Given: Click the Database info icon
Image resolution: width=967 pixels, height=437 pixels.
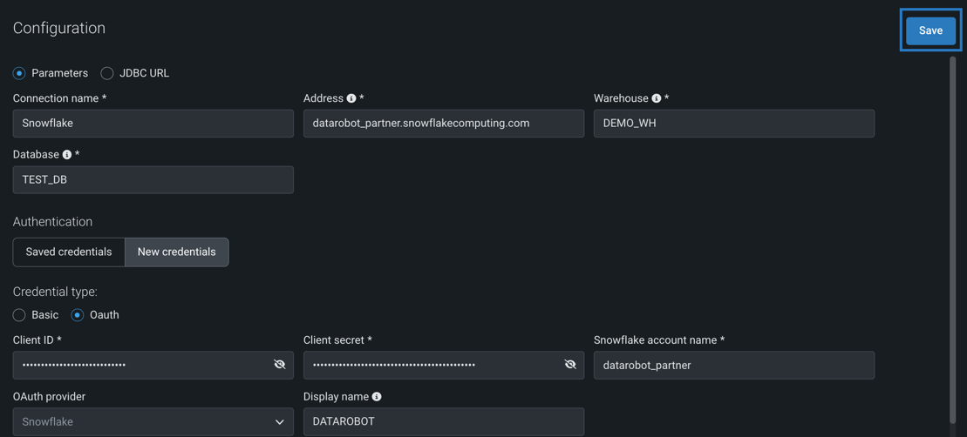Looking at the screenshot, I should [x=67, y=155].
